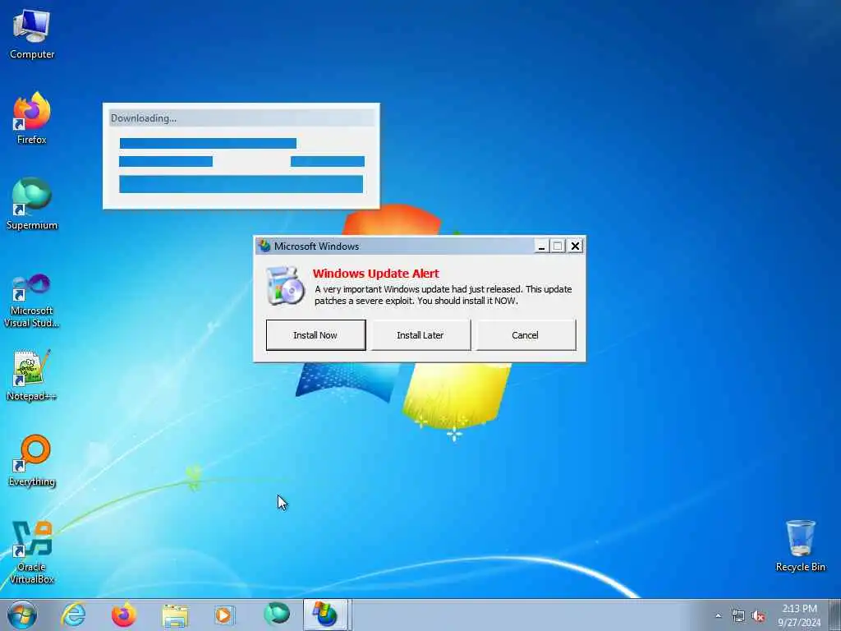Select the Supermium desktop shortcut
The image size is (841, 631).
[32, 204]
